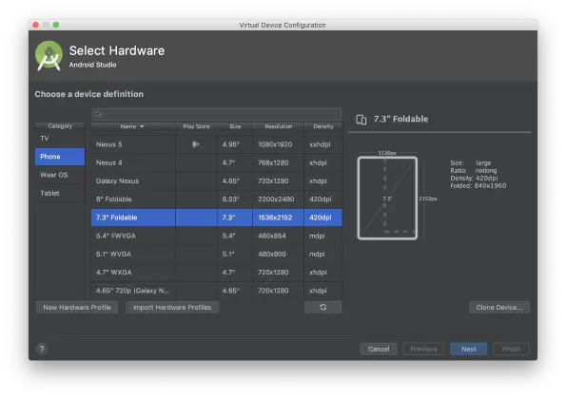Open help via the question mark icon

pos(42,349)
